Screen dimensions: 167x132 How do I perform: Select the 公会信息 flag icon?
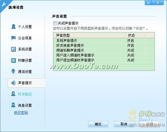click(x=14, y=38)
